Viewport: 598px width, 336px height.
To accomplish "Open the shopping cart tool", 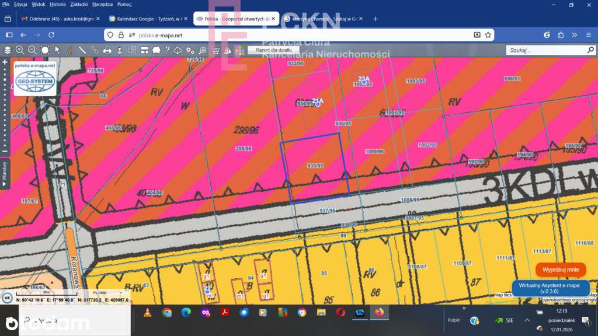I will [215, 50].
